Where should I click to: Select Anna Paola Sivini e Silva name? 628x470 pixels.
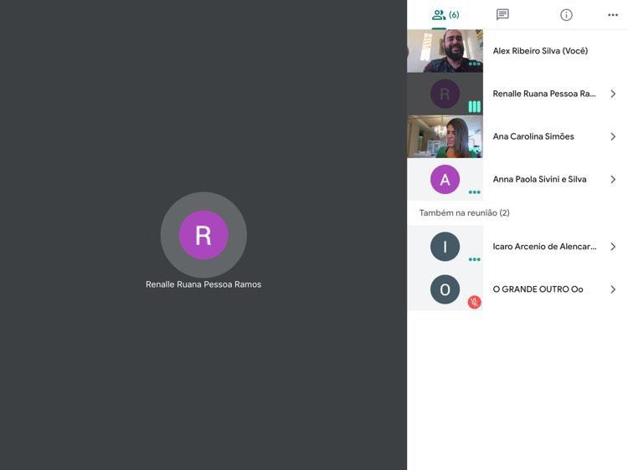(x=539, y=180)
